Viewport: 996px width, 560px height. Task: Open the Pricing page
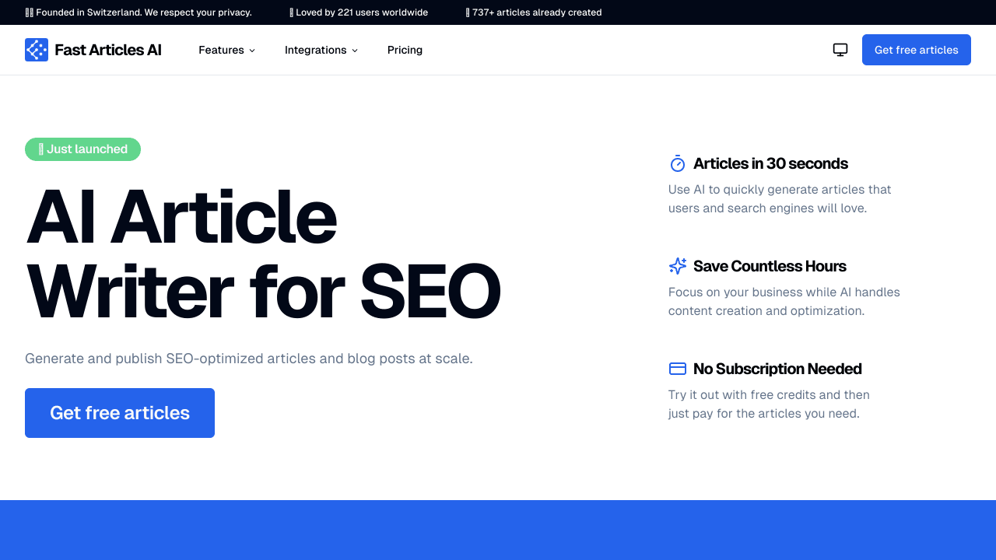(x=405, y=50)
